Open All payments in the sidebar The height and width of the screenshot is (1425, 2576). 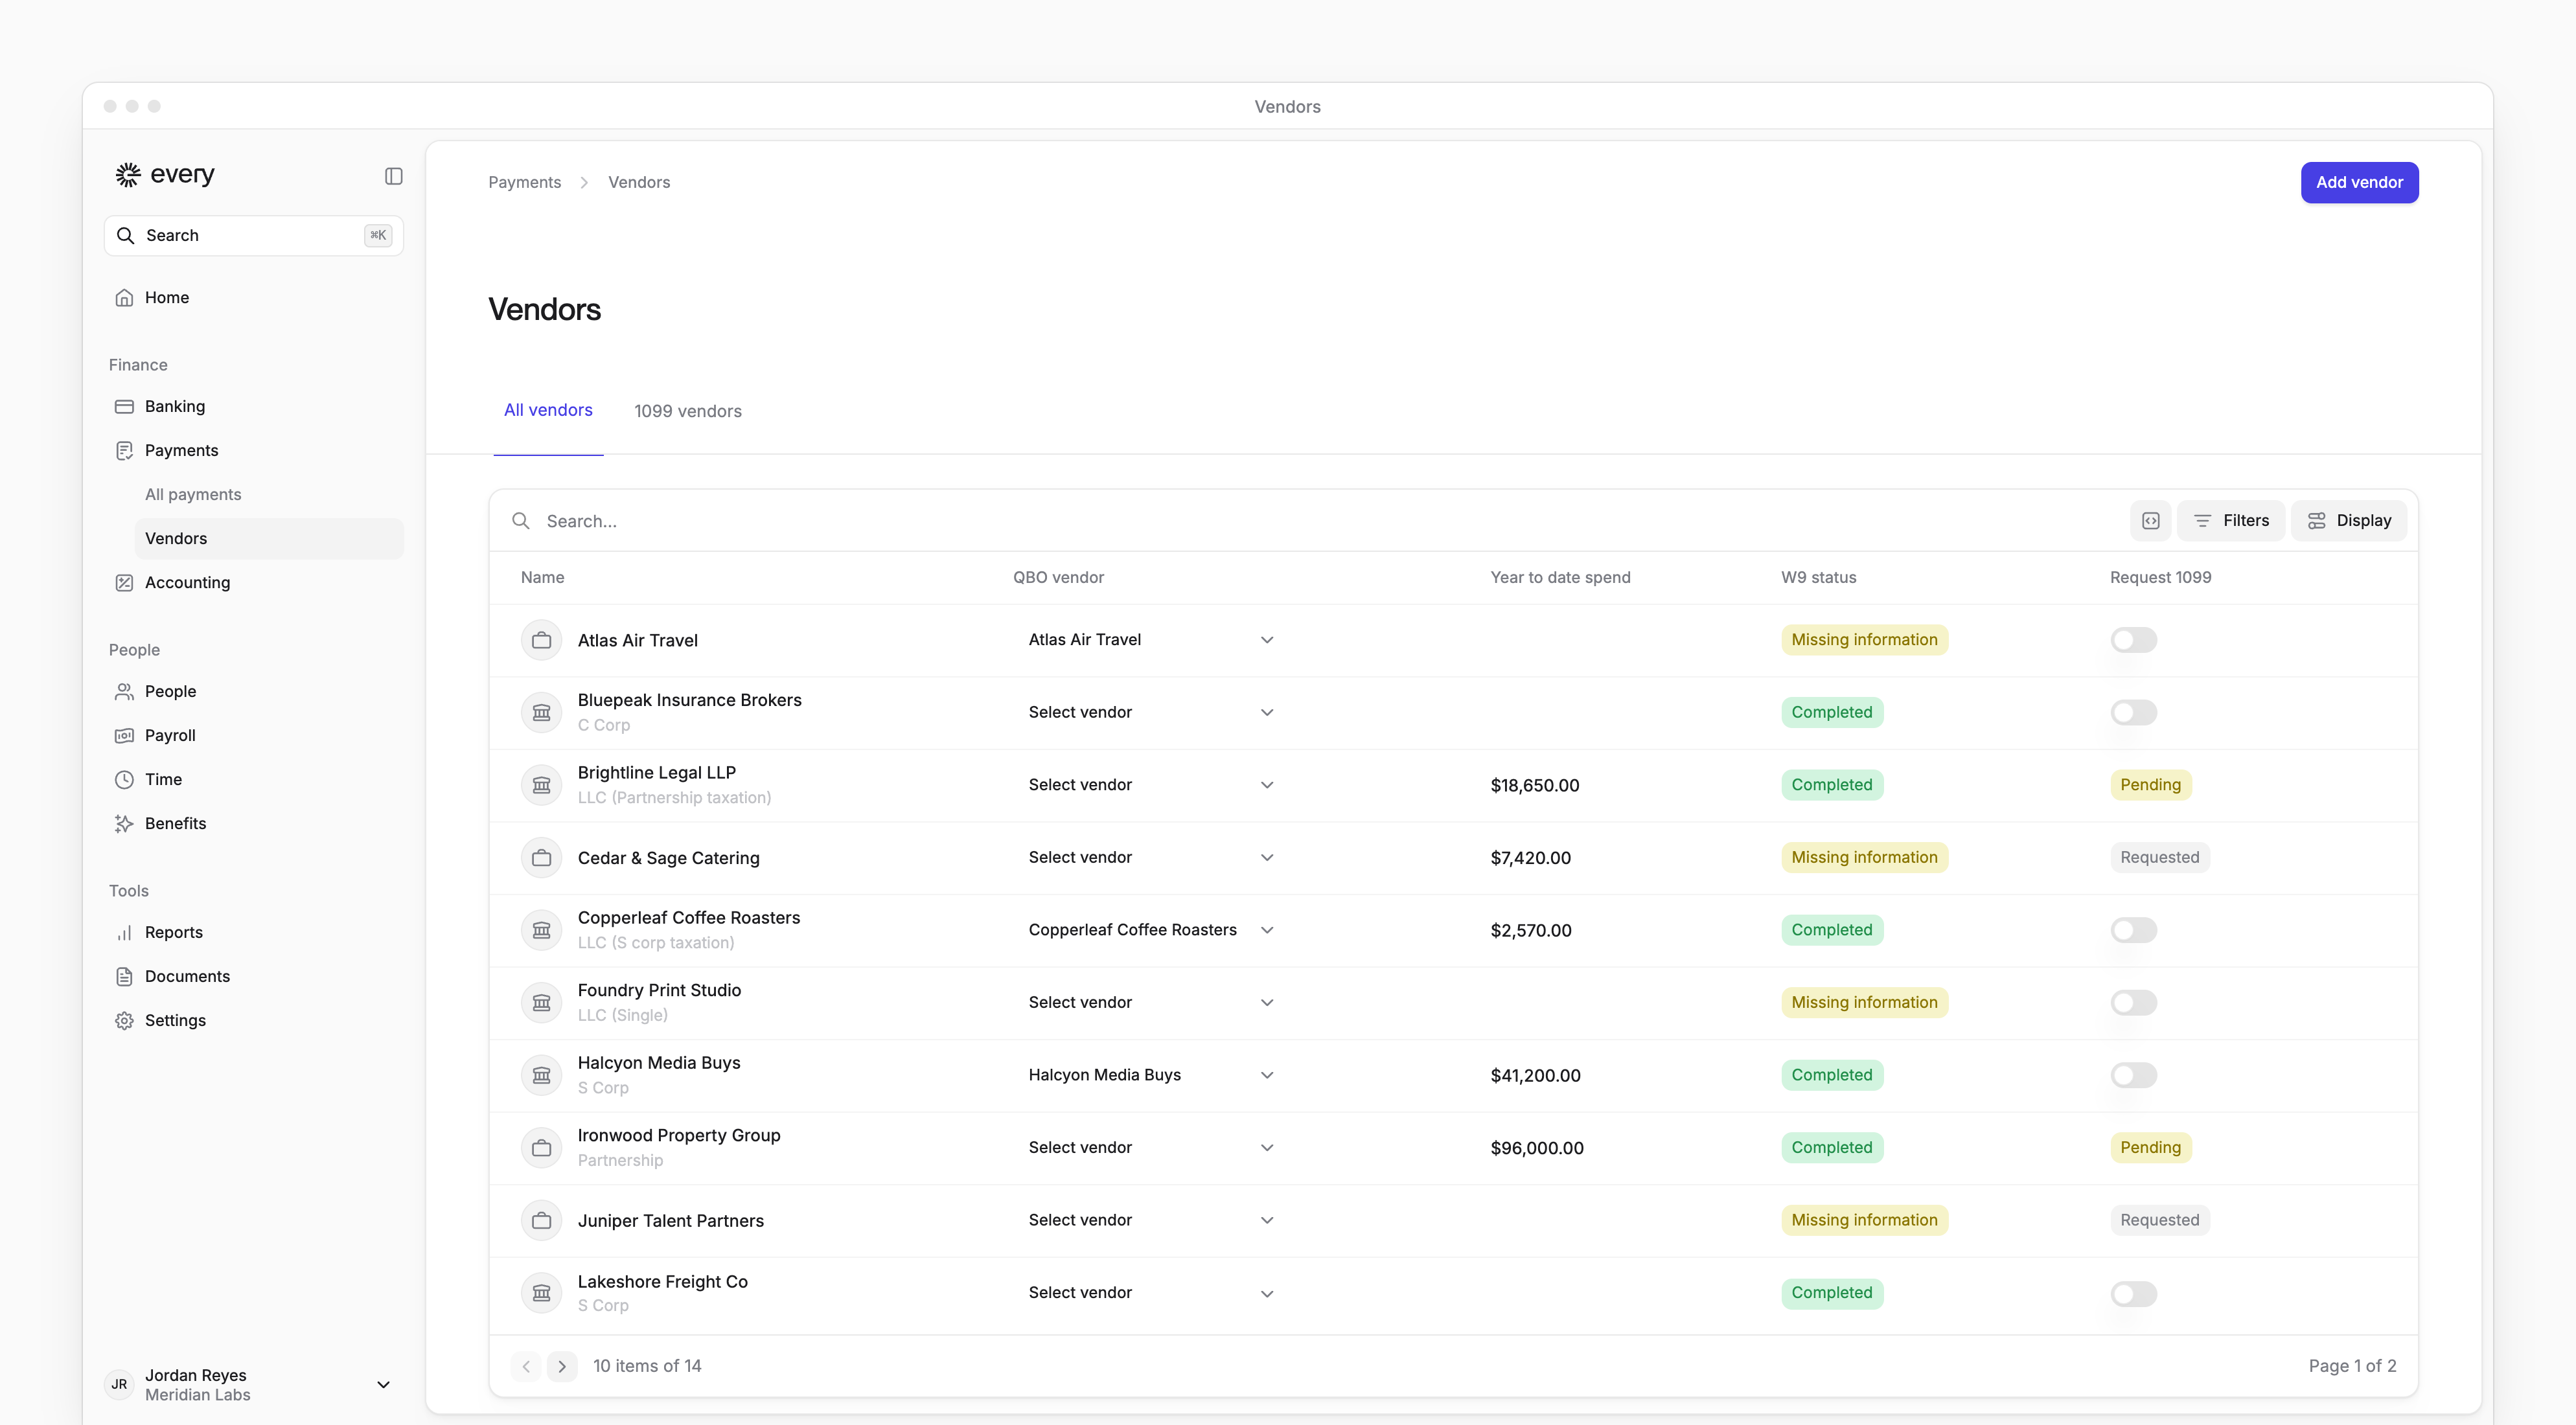[269, 494]
